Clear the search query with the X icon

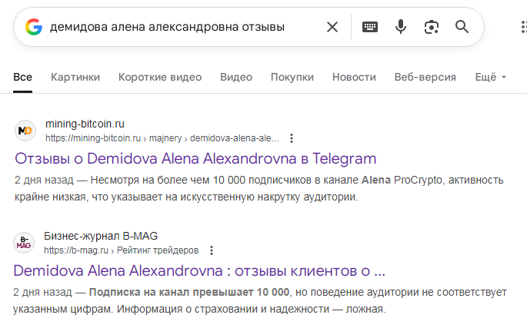coord(332,27)
